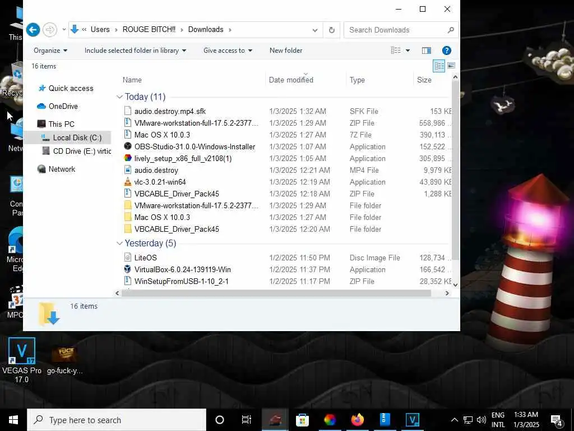This screenshot has width=574, height=431.
Task: Select the Mac OS X 10.0.3 file folder
Action: (x=162, y=217)
